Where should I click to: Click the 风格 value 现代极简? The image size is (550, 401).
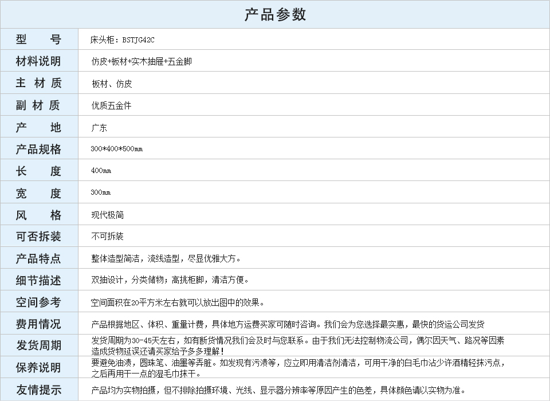click(x=107, y=215)
